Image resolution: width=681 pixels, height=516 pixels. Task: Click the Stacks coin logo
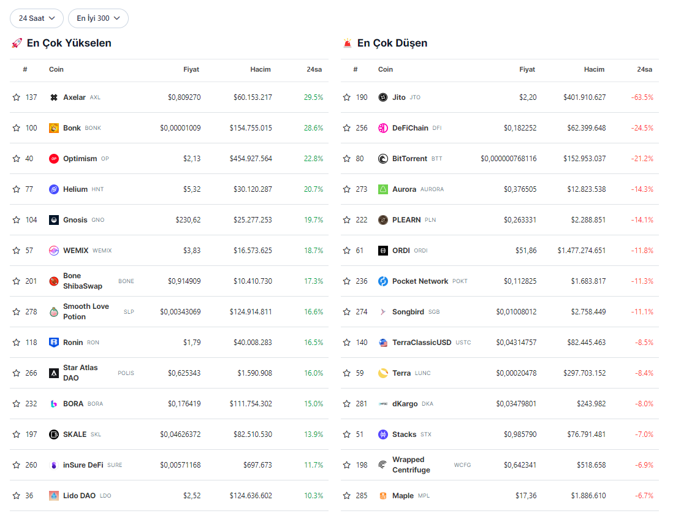[x=383, y=434]
